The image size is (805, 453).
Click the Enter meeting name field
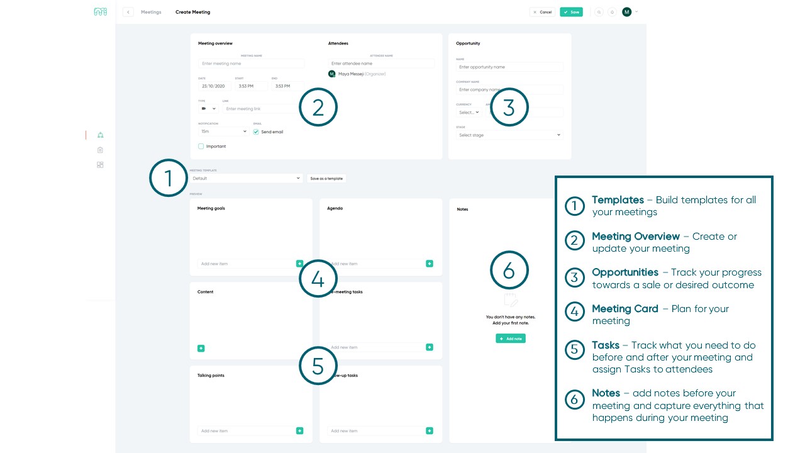[252, 64]
